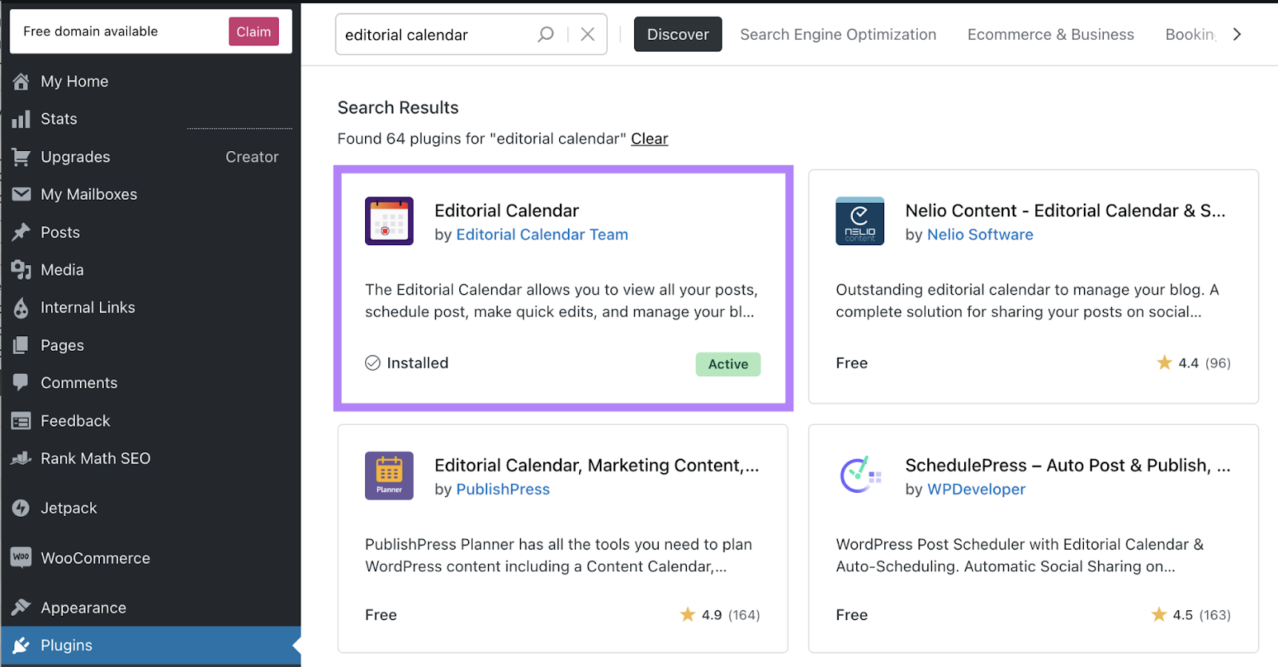Go to Rank Math SEO menu
The height and width of the screenshot is (667, 1278).
[95, 459]
